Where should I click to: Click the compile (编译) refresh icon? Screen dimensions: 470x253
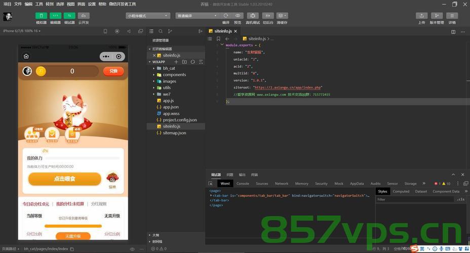click(226, 16)
